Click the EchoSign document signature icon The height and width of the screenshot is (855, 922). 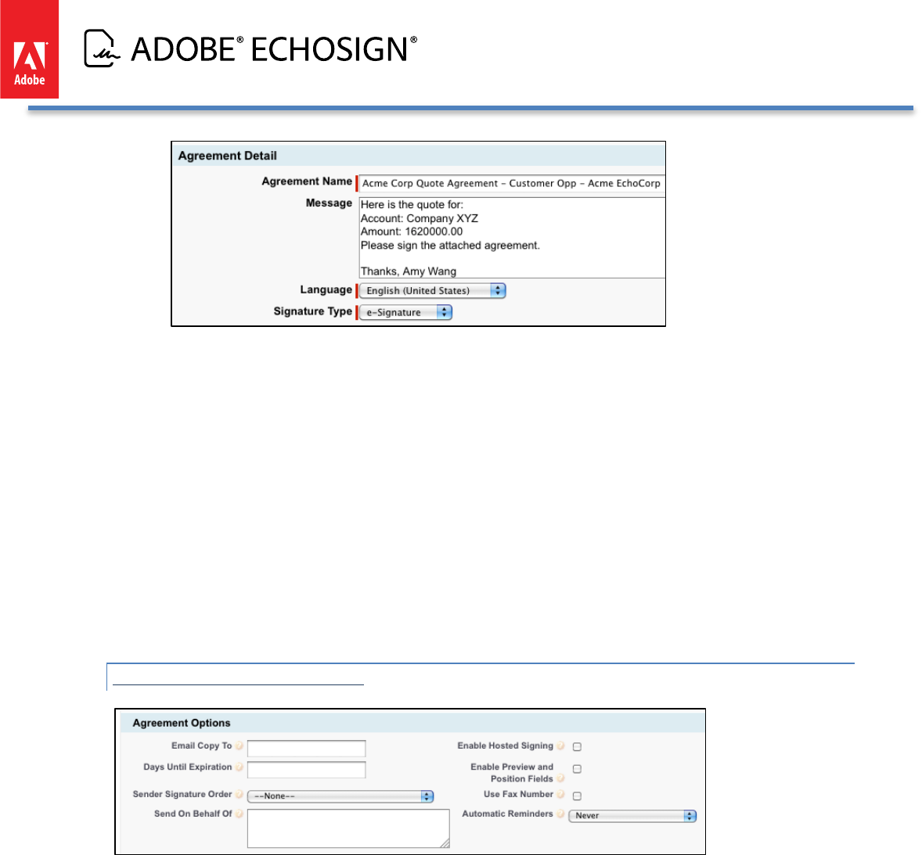pyautogui.click(x=102, y=48)
